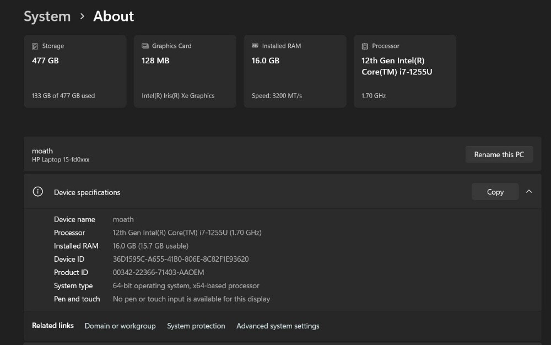
Task: Click Rename this PC button
Action: (499, 154)
